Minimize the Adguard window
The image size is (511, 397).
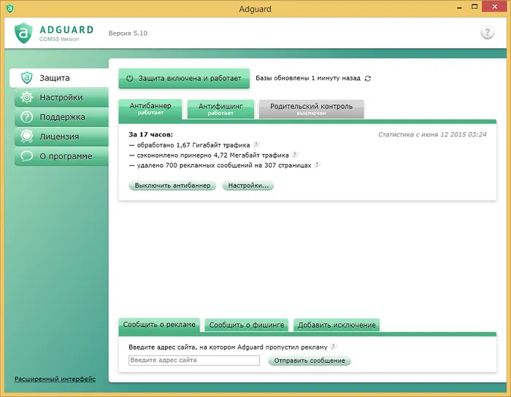point(459,7)
